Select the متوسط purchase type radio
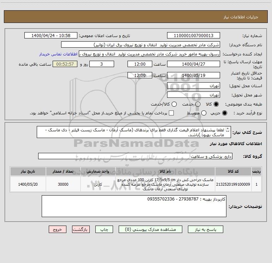272x263 pixels. coord(204,113)
